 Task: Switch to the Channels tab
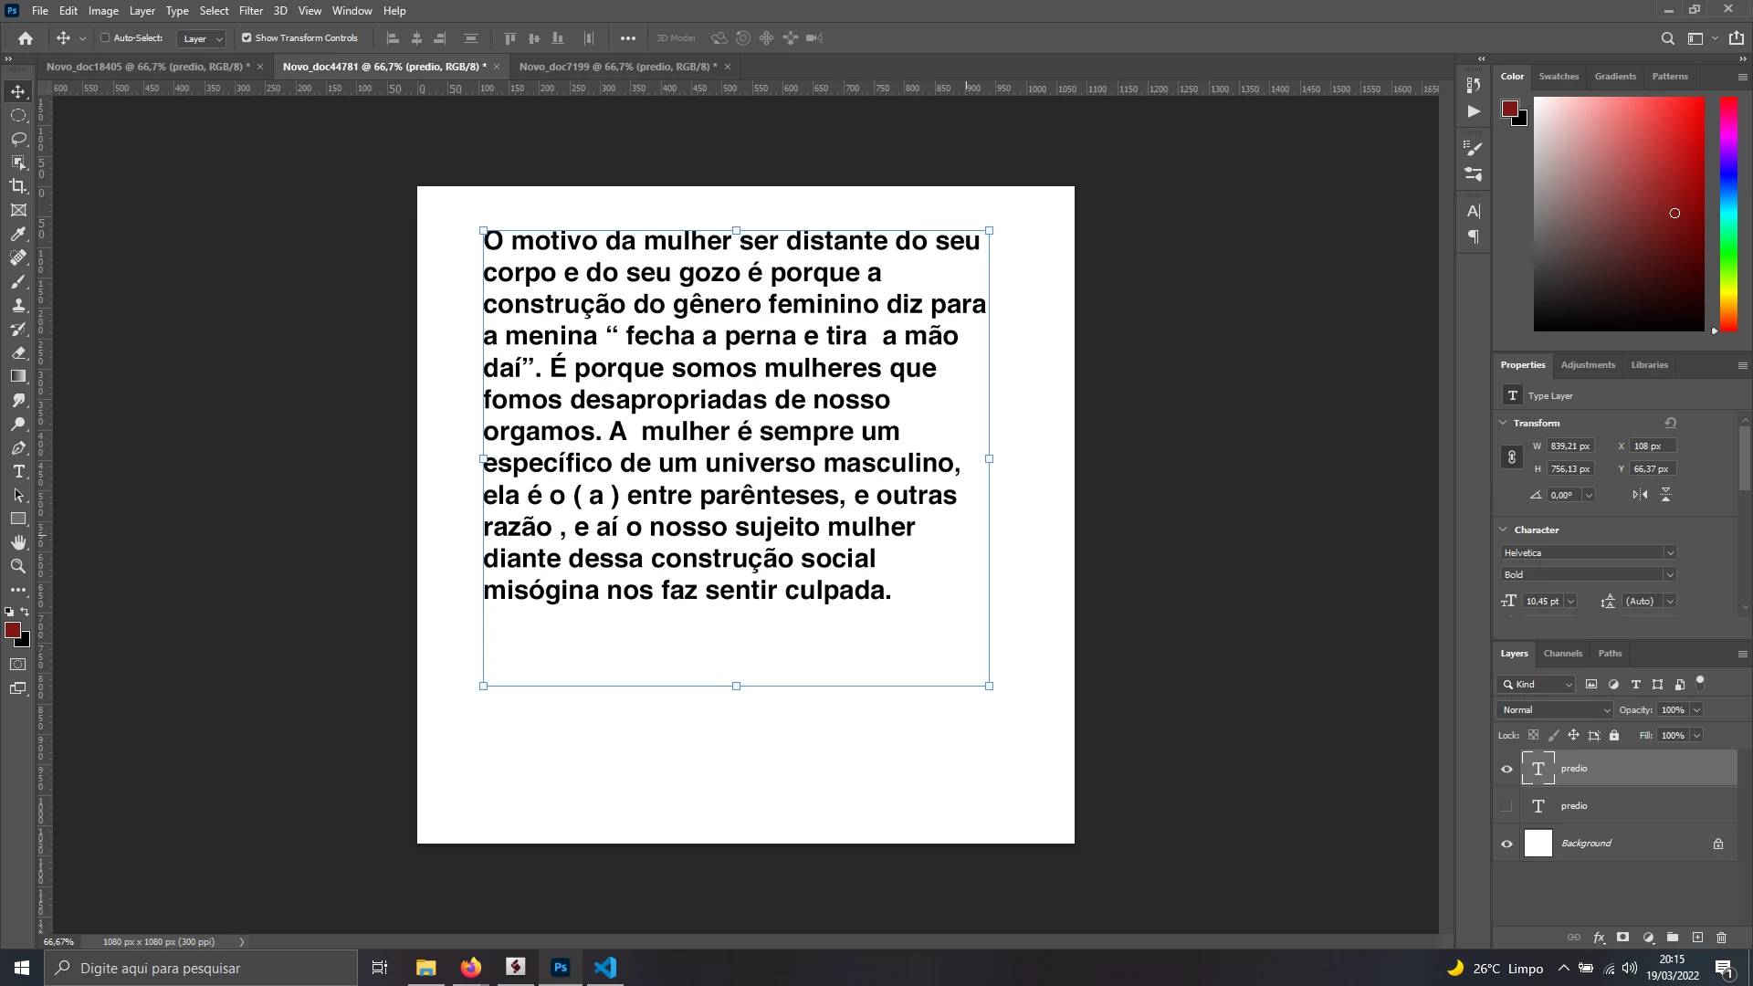1562,654
